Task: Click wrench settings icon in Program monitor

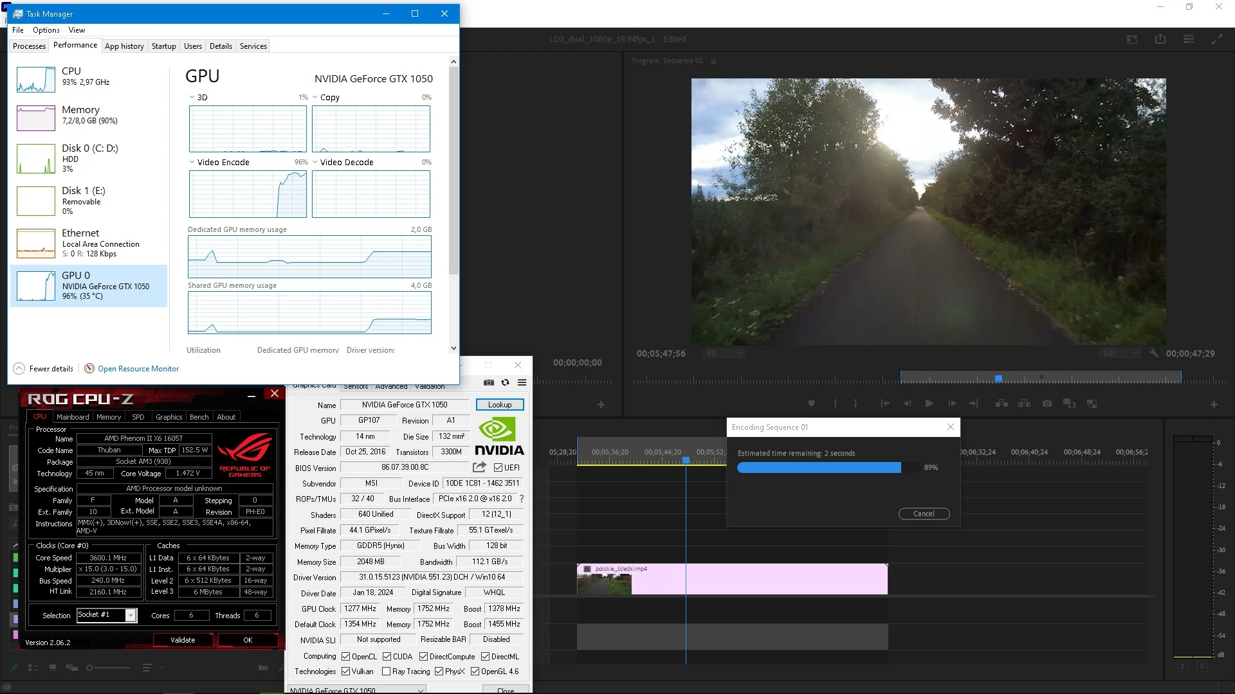Action: click(1154, 353)
